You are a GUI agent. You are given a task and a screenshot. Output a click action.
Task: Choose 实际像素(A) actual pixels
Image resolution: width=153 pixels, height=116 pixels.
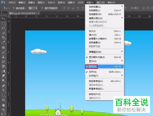[105, 43]
